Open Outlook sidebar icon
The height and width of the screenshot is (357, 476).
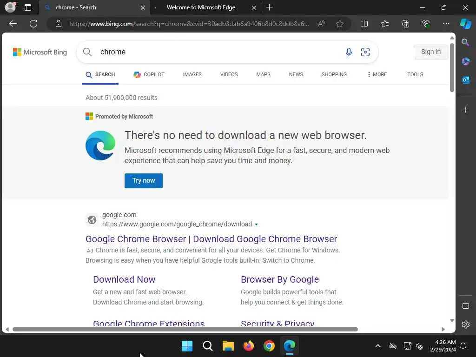pyautogui.click(x=465, y=80)
